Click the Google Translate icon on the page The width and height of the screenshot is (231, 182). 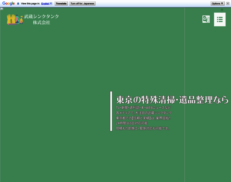pos(206,19)
